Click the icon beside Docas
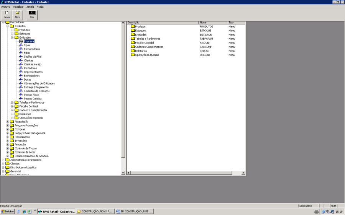The image size is (345, 215). 21,80
